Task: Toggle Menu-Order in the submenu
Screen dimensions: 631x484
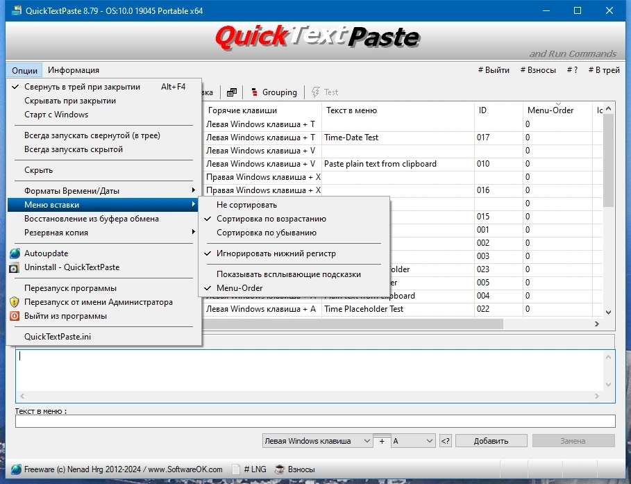Action: [294, 288]
